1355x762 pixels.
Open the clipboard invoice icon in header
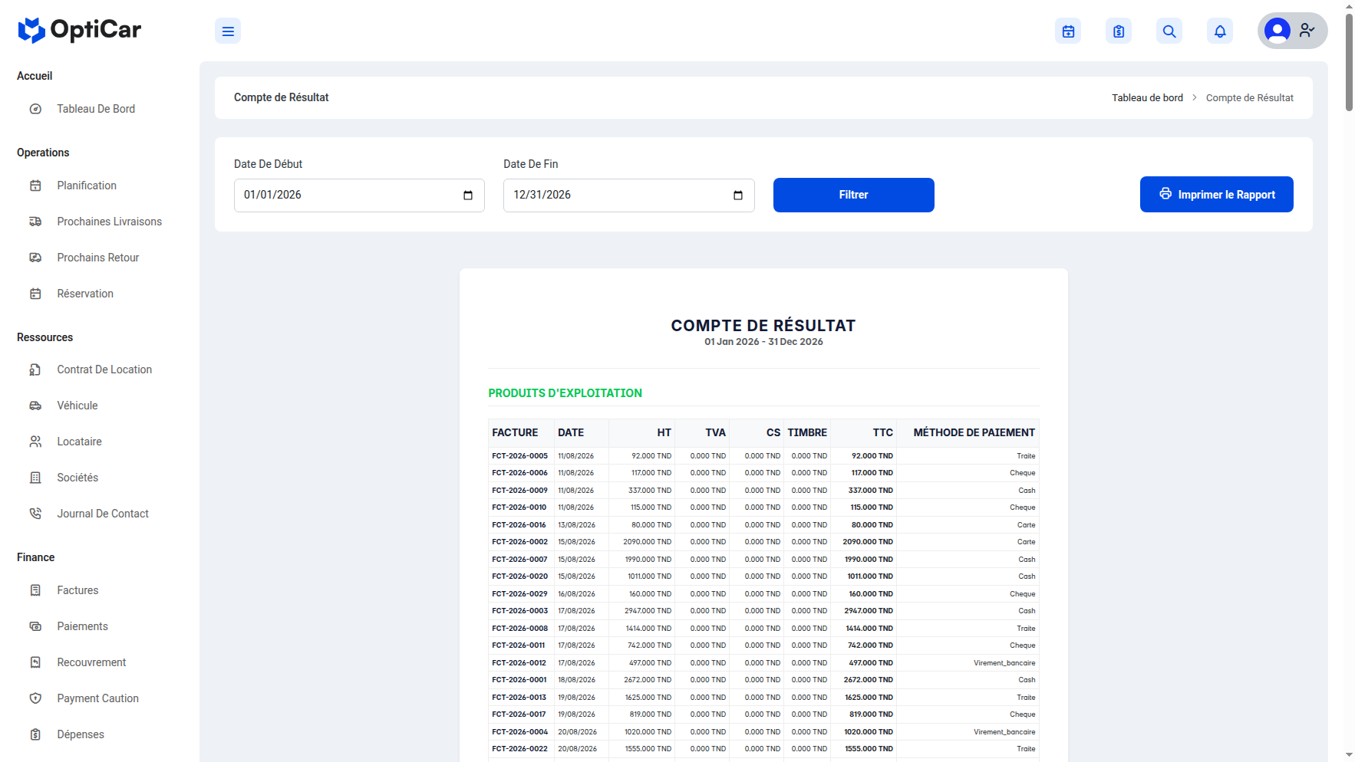point(1119,31)
